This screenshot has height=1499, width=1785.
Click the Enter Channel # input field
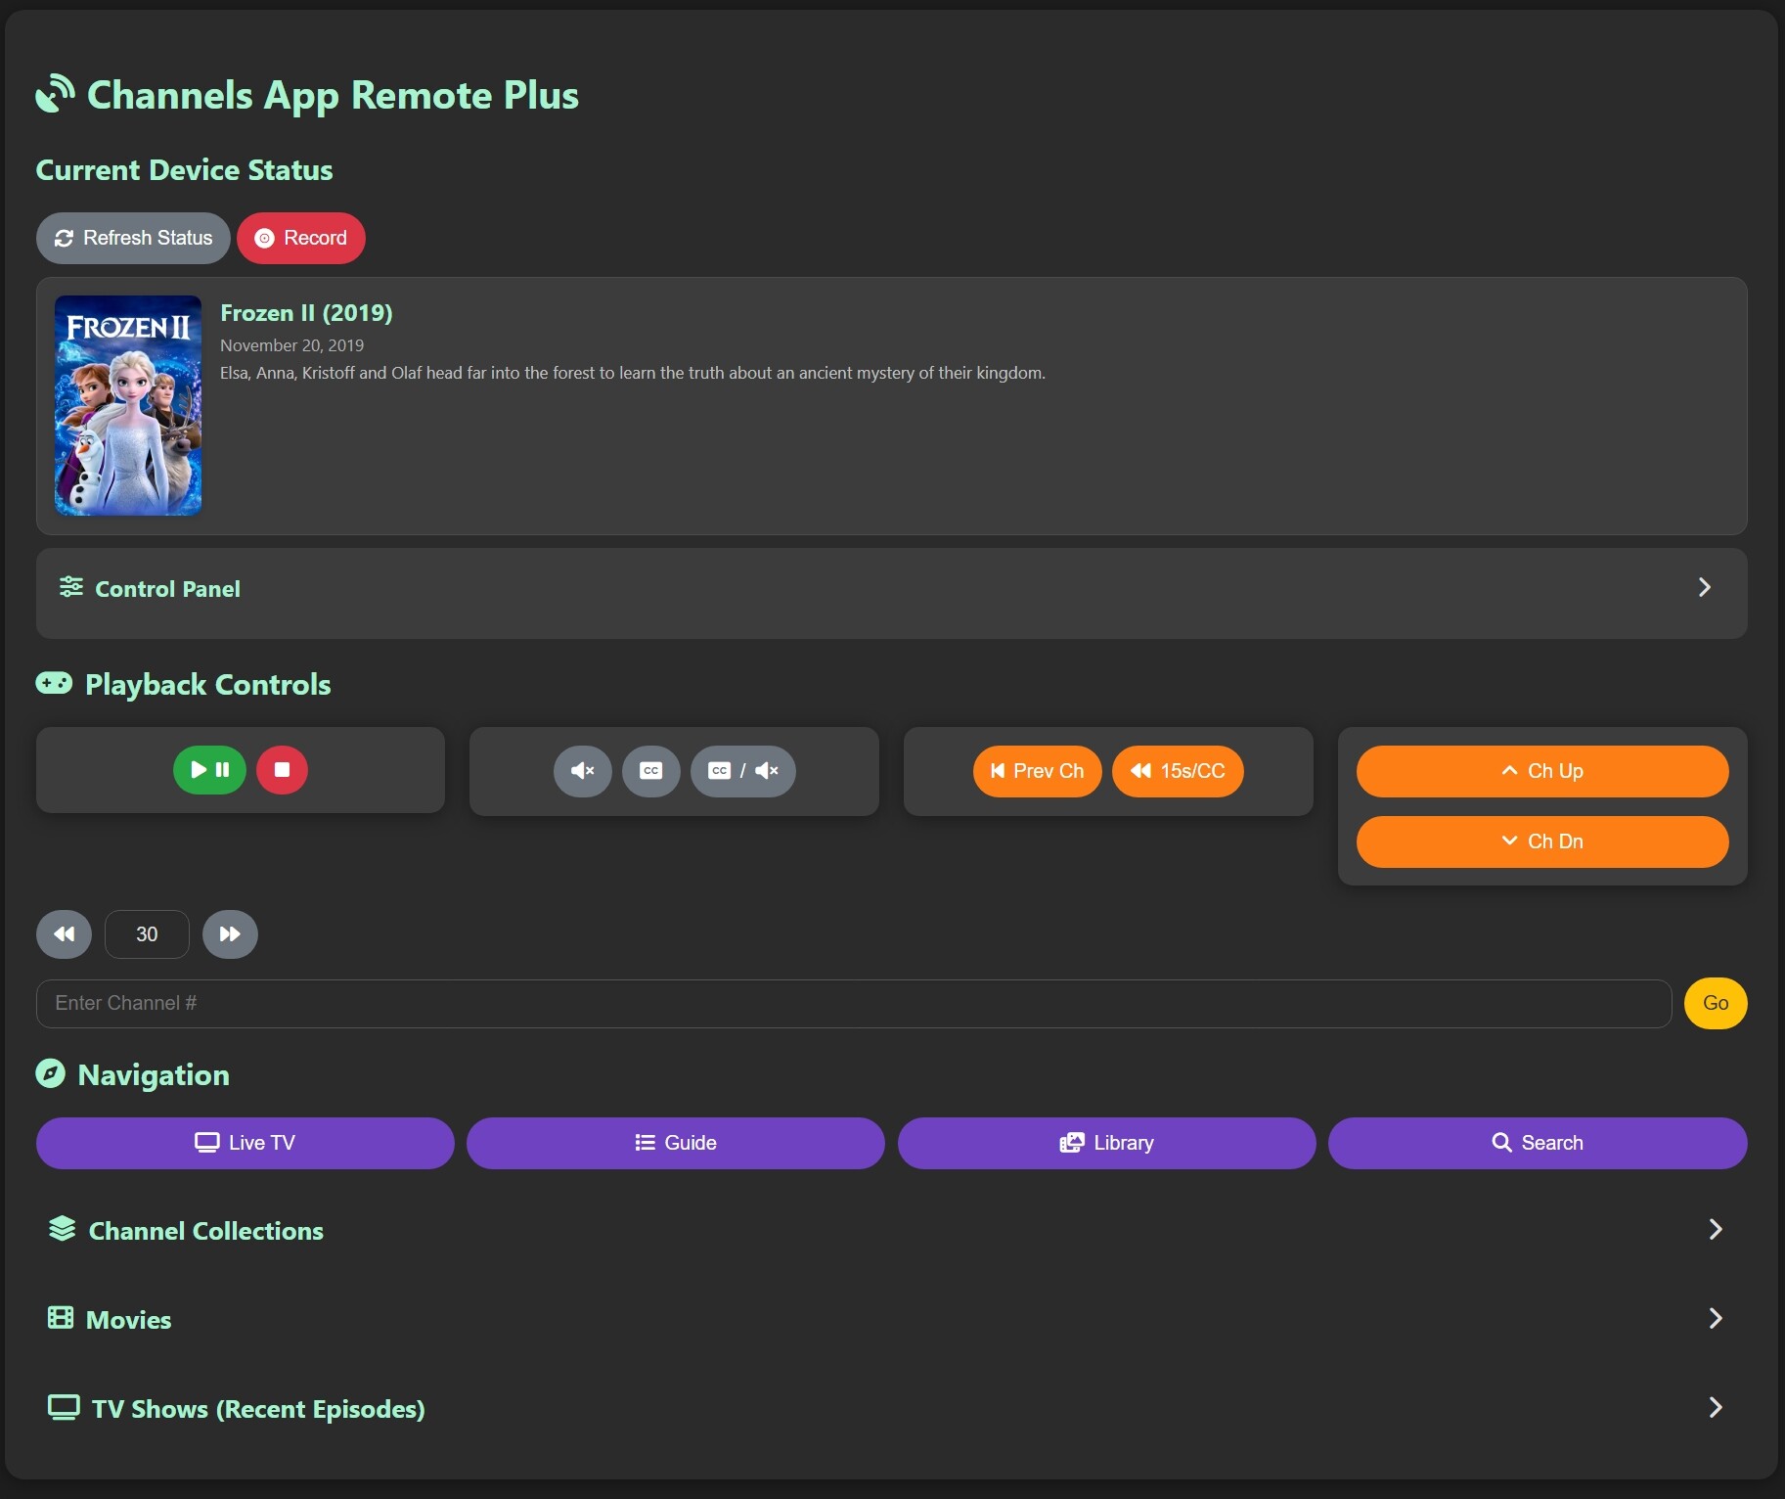tap(853, 1003)
